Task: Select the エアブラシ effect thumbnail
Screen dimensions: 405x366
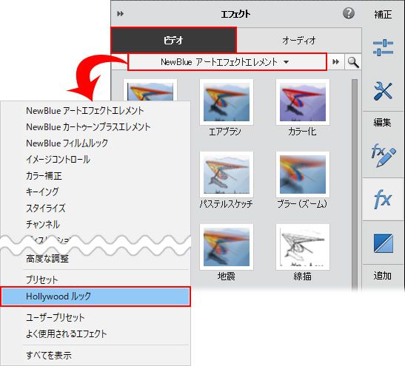Action: point(227,107)
